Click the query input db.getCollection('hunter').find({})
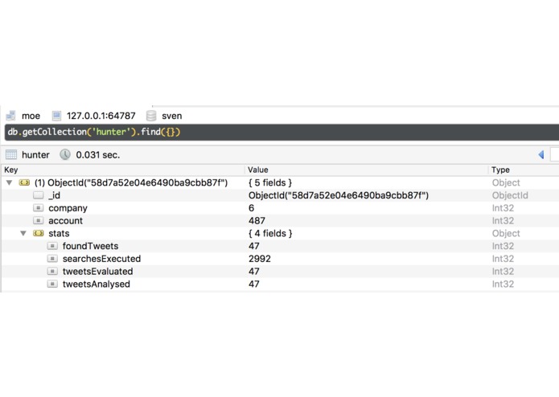Image resolution: width=559 pixels, height=397 pixels. 282,132
